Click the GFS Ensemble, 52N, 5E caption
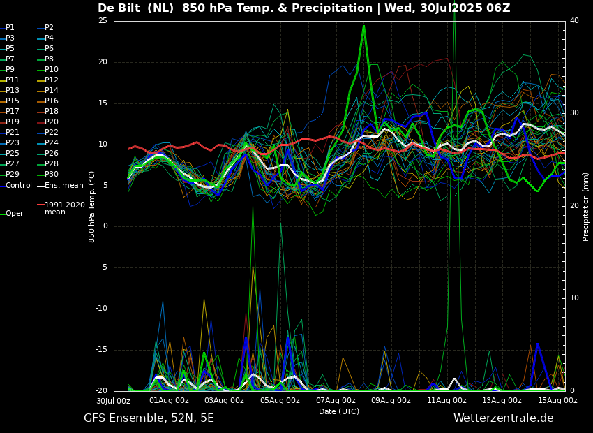The width and height of the screenshot is (593, 433). pyautogui.click(x=149, y=418)
